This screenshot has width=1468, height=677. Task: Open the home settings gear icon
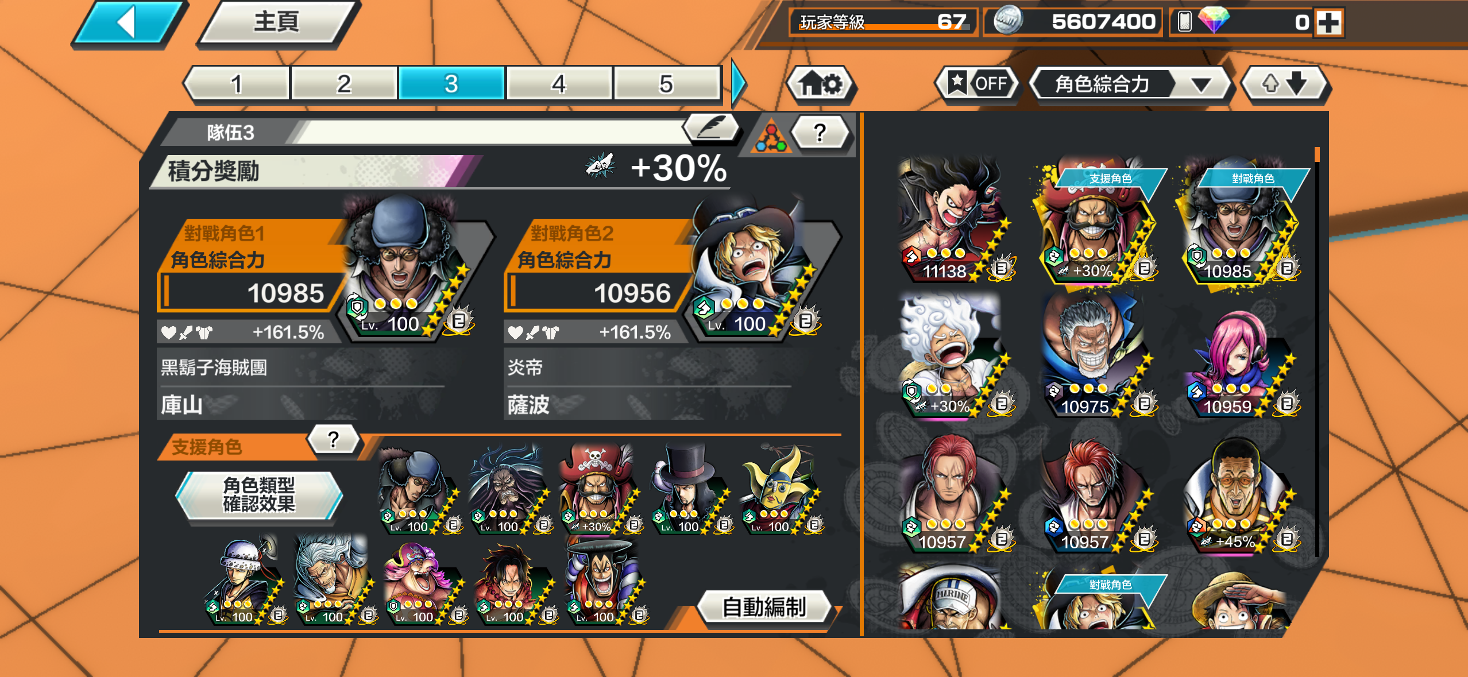click(x=821, y=84)
